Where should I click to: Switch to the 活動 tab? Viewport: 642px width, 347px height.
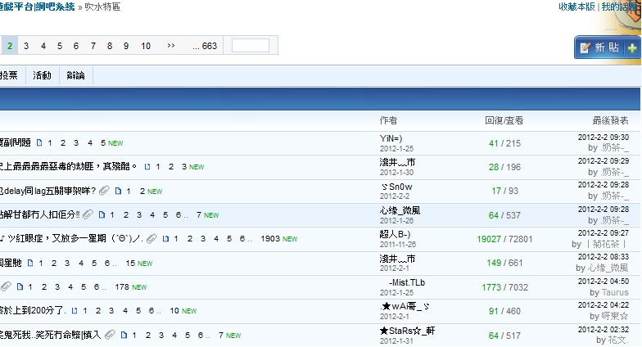point(43,75)
